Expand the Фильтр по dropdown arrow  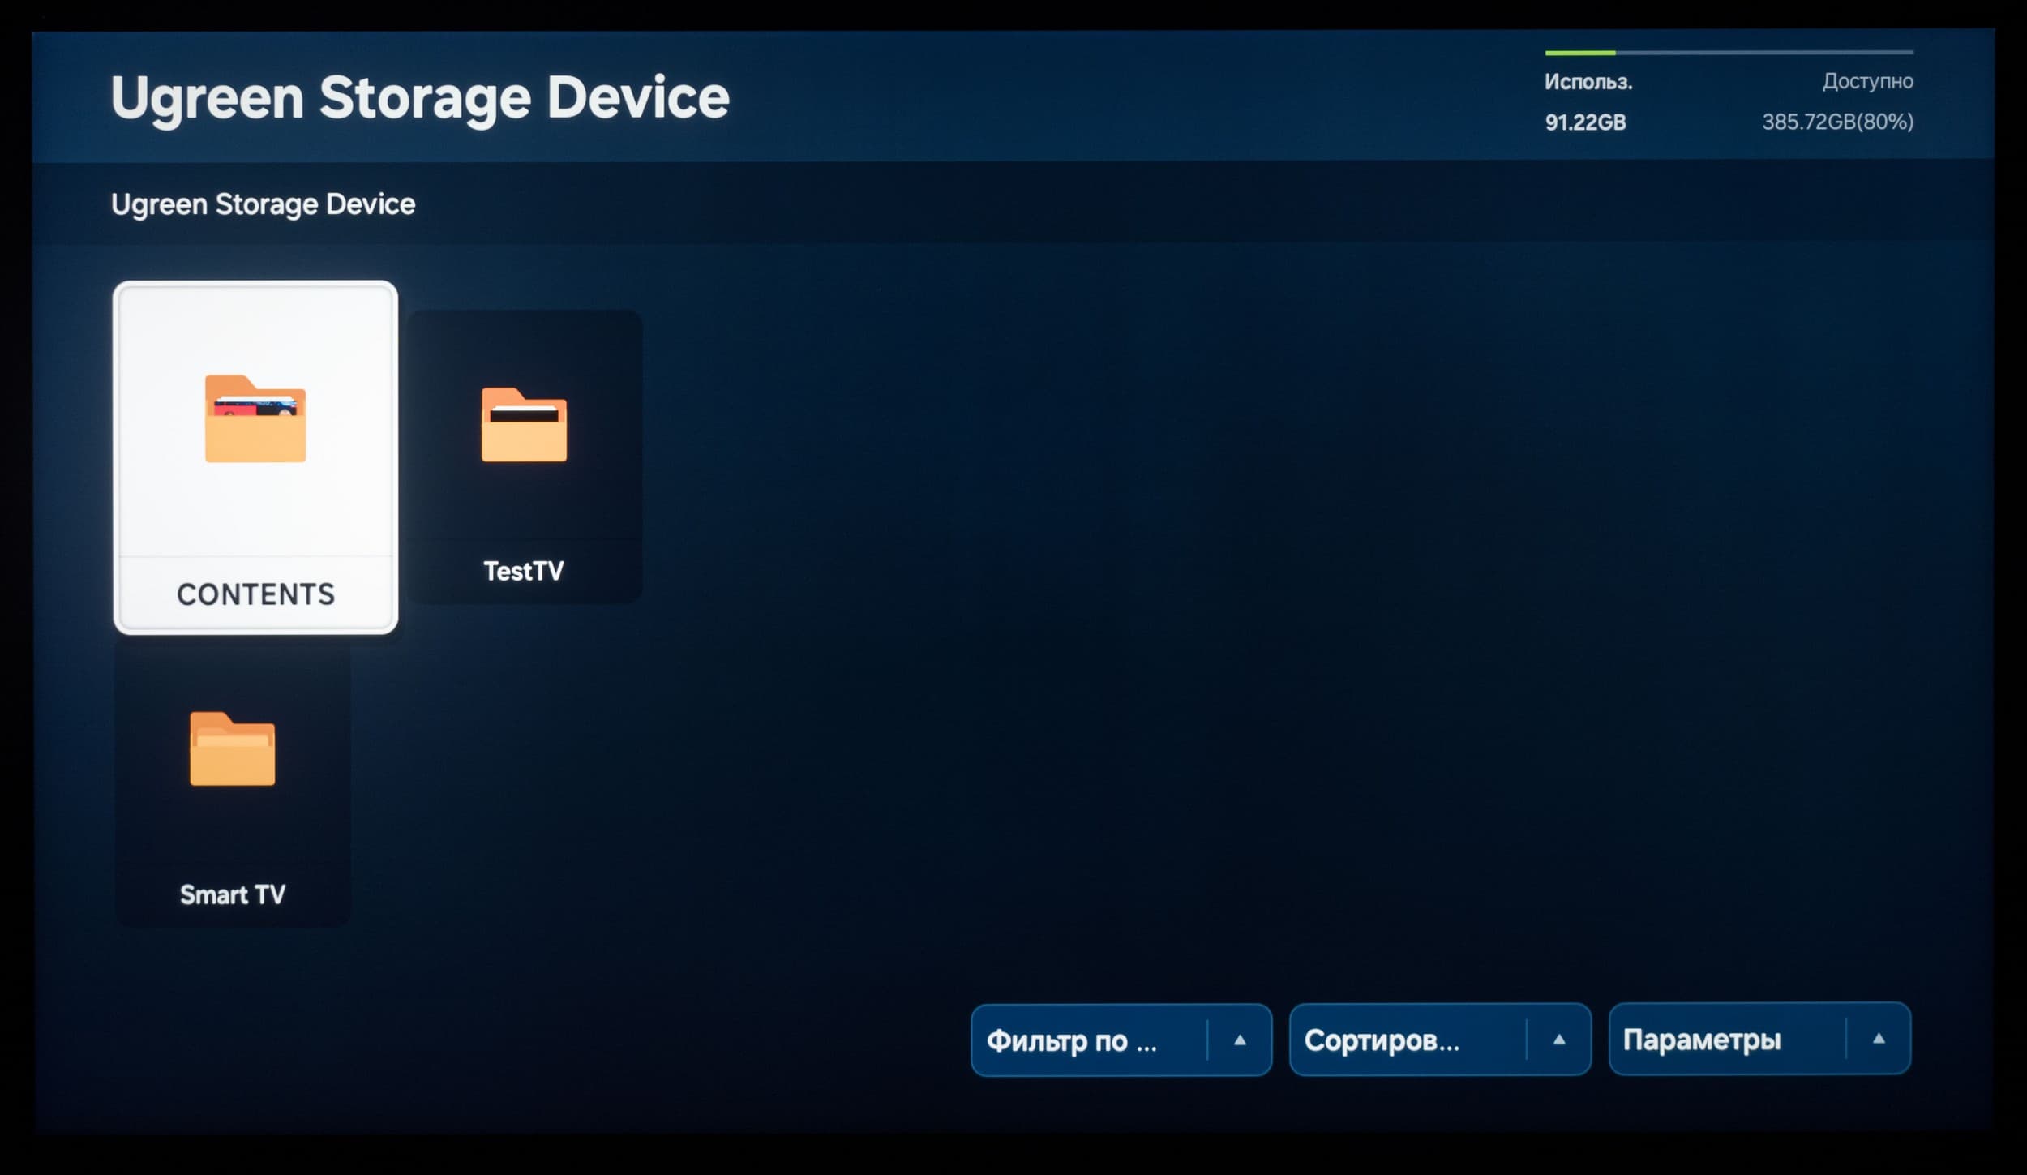tap(1240, 1040)
